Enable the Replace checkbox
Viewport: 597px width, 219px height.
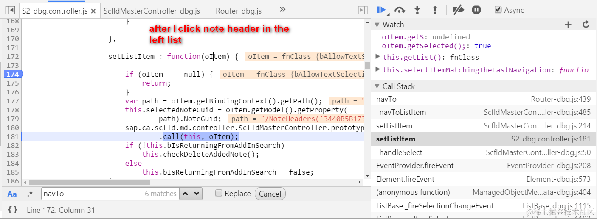(219, 193)
